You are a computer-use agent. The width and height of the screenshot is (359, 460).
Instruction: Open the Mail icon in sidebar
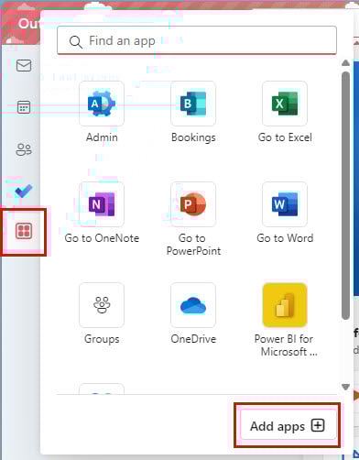click(x=24, y=65)
